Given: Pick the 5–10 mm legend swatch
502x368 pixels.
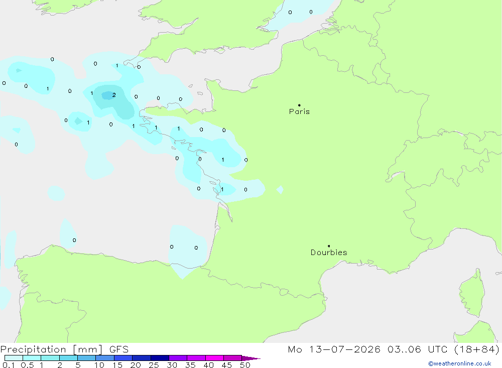Looking at the screenshot, I should coord(87,358).
